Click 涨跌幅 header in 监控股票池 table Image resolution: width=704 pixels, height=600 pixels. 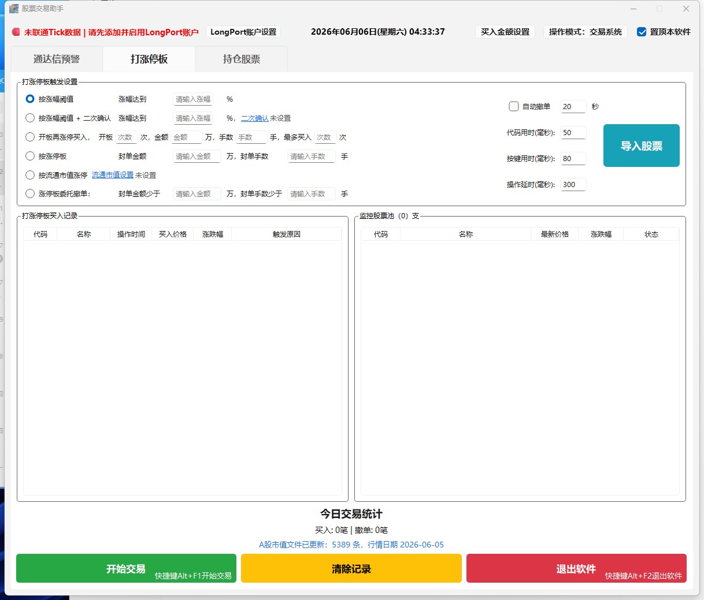[x=601, y=234]
